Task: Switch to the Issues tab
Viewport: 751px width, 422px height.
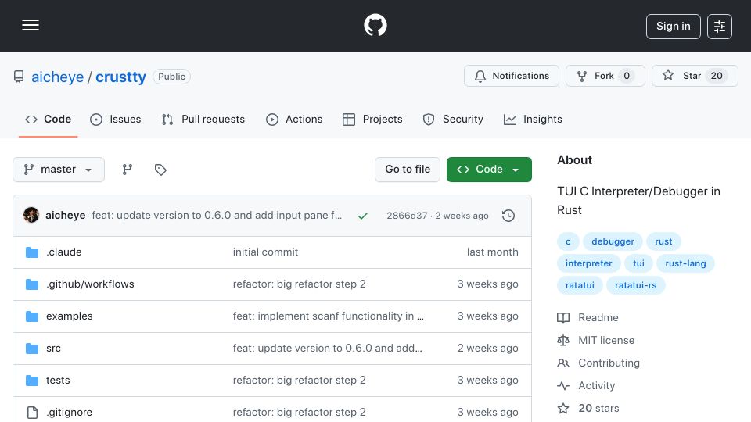Action: tap(116, 119)
